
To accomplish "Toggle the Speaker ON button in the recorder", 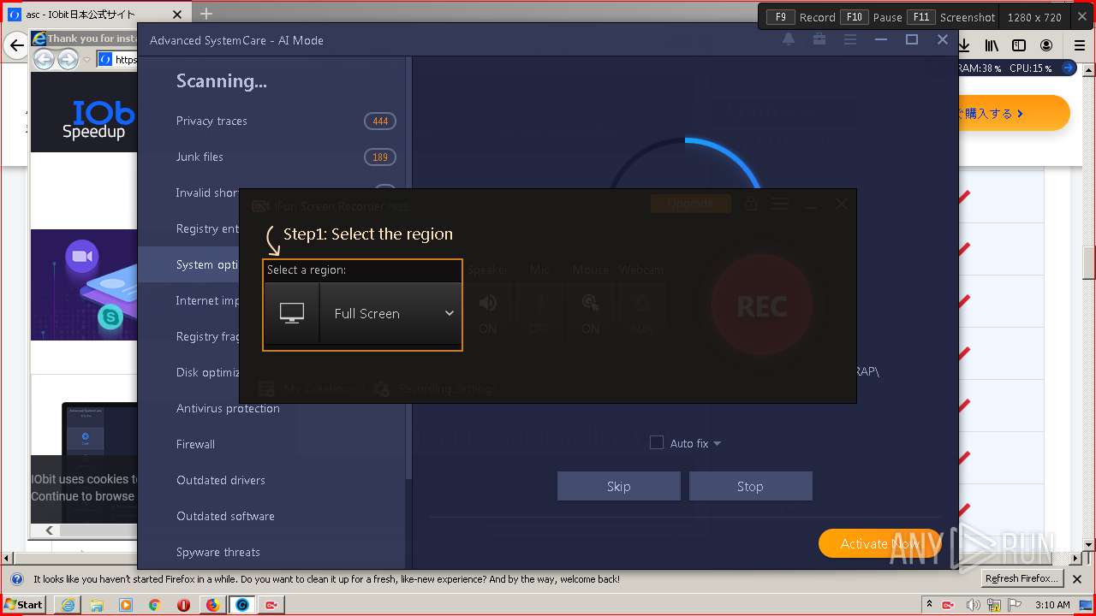I will click(488, 313).
